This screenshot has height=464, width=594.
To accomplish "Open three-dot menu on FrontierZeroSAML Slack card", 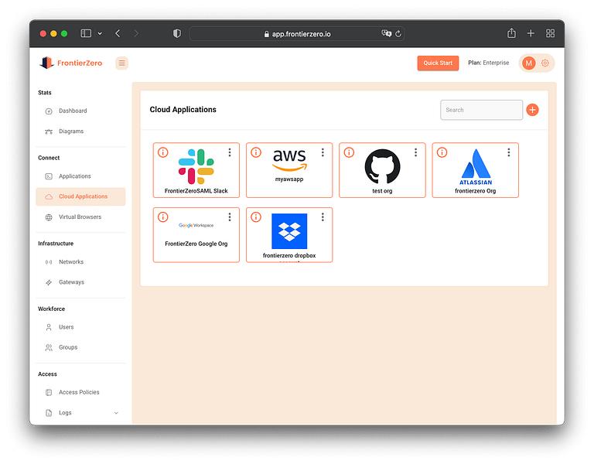I will [230, 152].
